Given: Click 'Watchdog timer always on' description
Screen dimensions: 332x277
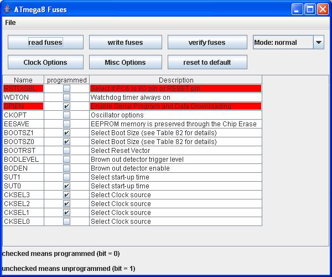Looking at the screenshot, I should 176,98.
